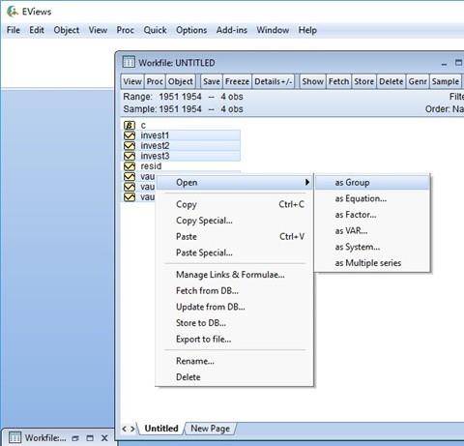Viewport: 464px width, 446px height.
Task: Minimize the Workfile UNTITLED window
Action: point(444,64)
